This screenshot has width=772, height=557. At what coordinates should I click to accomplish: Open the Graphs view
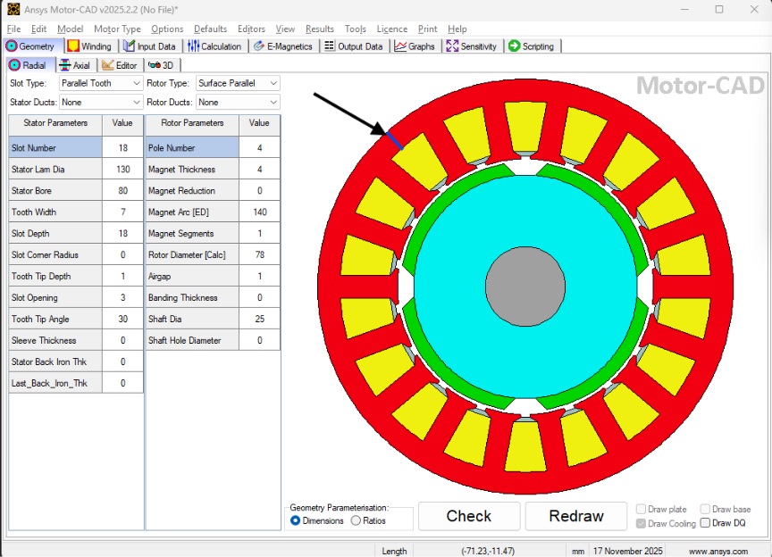click(415, 46)
